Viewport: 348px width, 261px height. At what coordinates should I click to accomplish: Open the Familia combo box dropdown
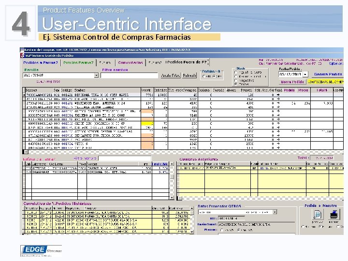click(96, 75)
